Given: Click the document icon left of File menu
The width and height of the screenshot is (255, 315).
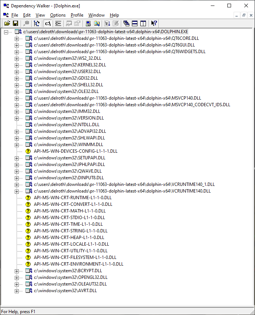Looking at the screenshot, I should (x=6, y=15).
